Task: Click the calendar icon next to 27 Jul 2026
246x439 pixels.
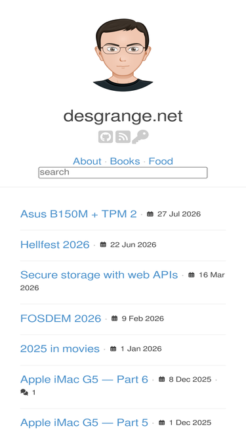Action: [150, 214]
